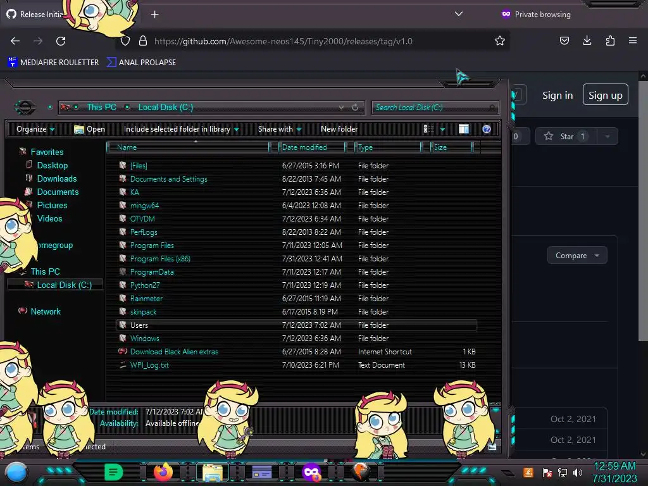Image resolution: width=648 pixels, height=486 pixels.
Task: Open Firefox from the taskbar
Action: click(163, 472)
